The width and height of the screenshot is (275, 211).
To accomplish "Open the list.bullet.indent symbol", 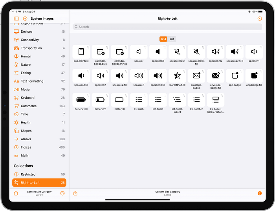I will (177, 100).
